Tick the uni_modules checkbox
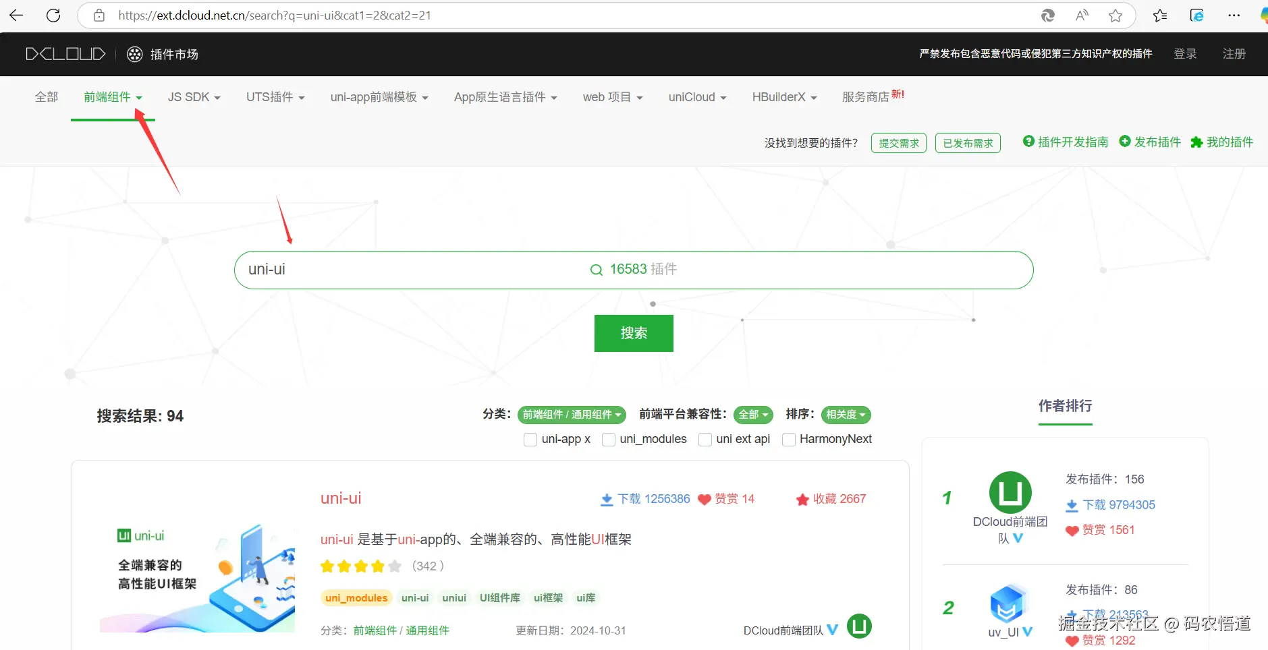This screenshot has width=1268, height=650. tap(609, 440)
